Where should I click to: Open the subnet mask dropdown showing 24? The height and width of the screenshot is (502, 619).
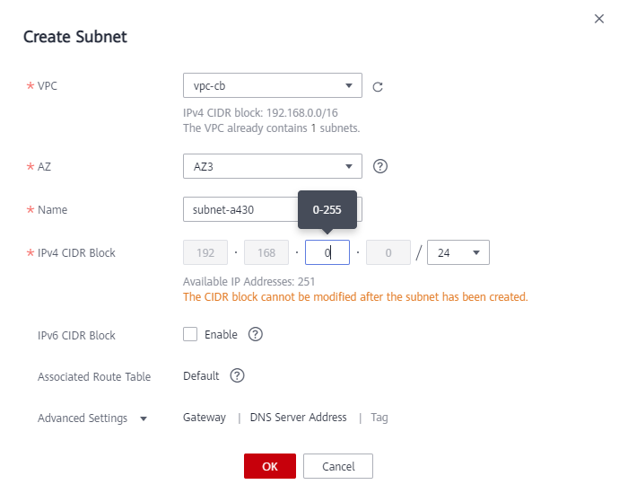[458, 253]
